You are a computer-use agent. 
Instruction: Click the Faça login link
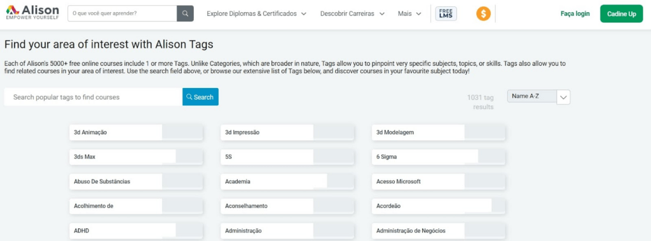(575, 14)
